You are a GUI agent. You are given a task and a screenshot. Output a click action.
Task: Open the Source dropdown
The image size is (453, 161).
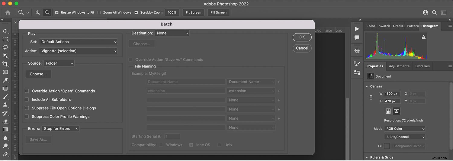click(59, 63)
